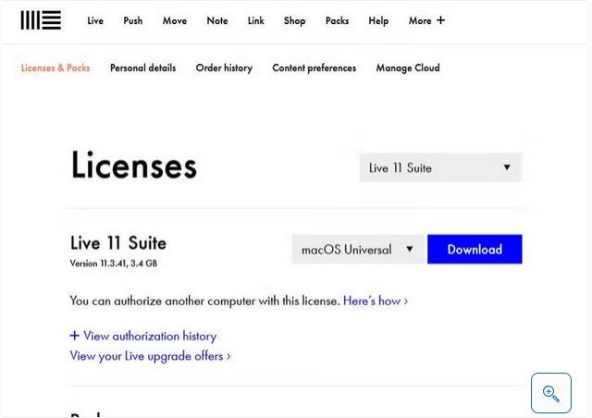Expand the More + menu
The height and width of the screenshot is (418, 592).
426,20
